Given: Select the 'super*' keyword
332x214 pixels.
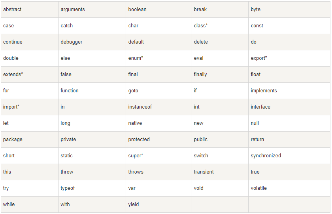Looking at the screenshot, I should coord(136,156).
